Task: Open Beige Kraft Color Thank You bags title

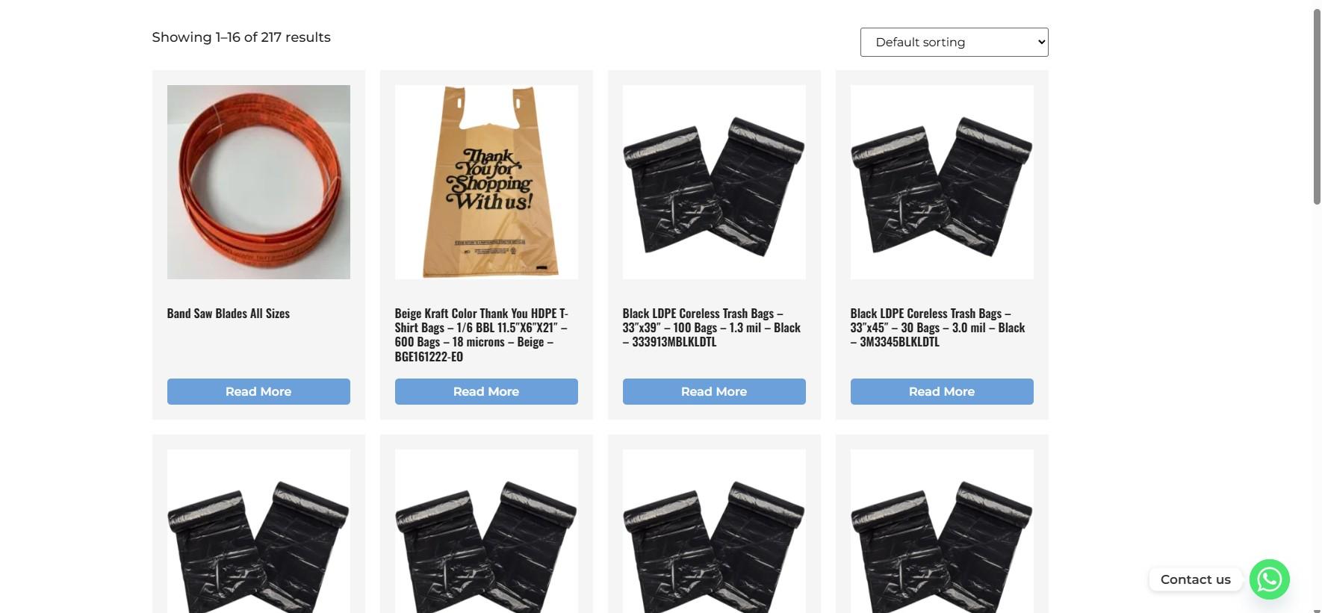Action: (x=482, y=334)
